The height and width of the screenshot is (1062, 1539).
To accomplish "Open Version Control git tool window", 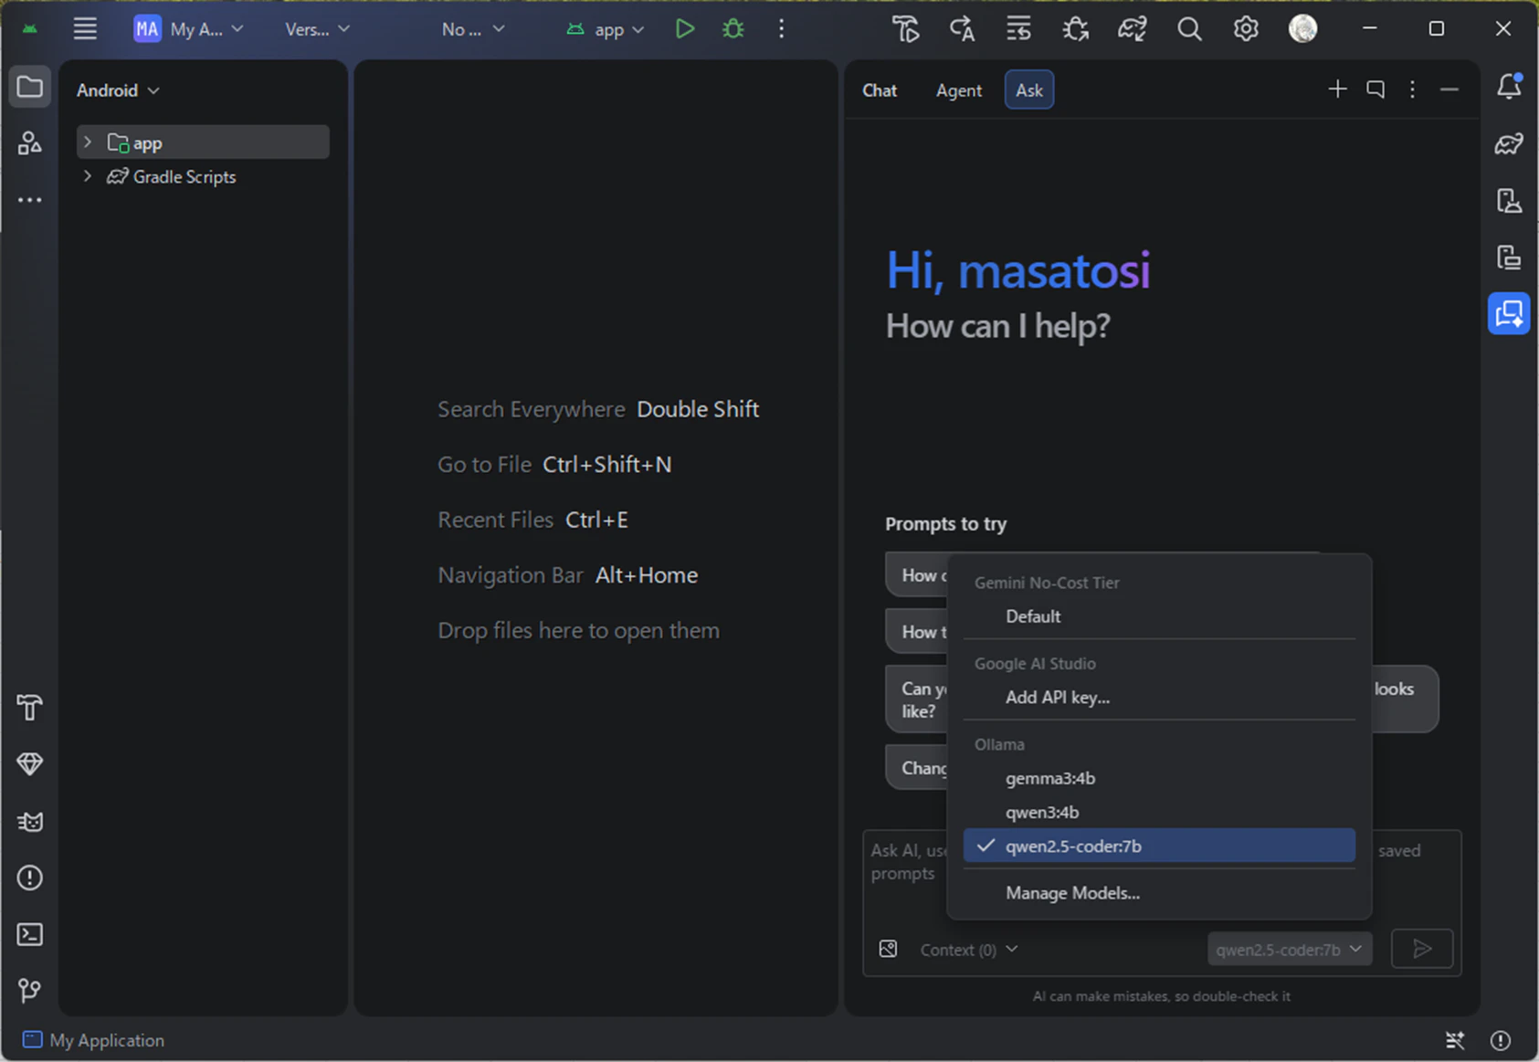I will [30, 991].
